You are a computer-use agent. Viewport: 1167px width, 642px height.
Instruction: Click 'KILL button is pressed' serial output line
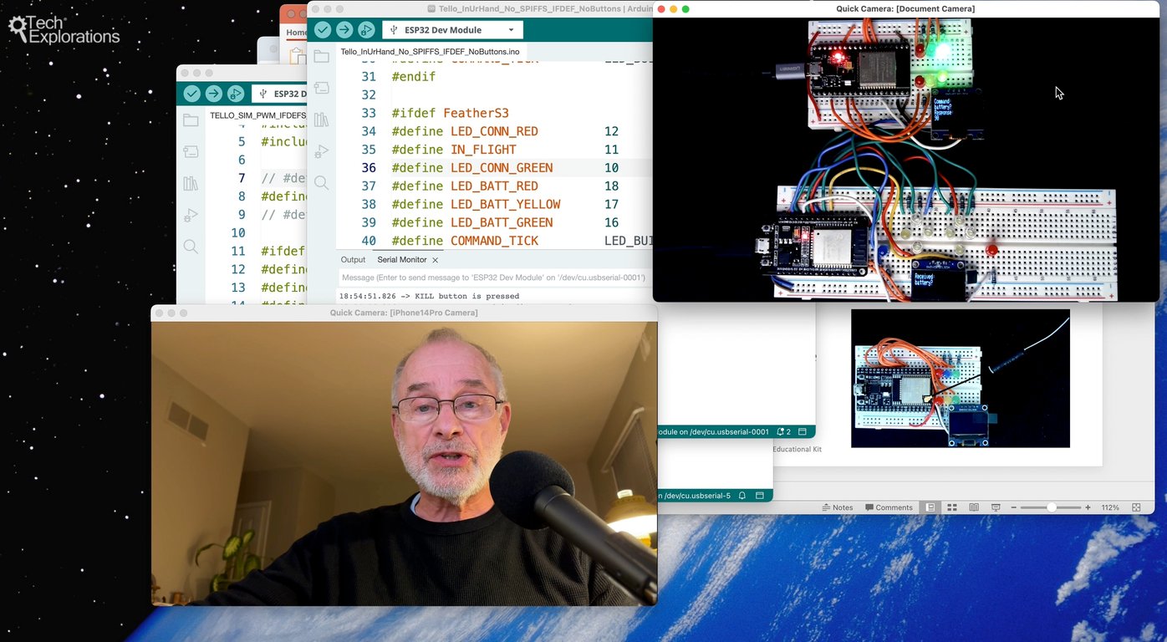pyautogui.click(x=429, y=296)
